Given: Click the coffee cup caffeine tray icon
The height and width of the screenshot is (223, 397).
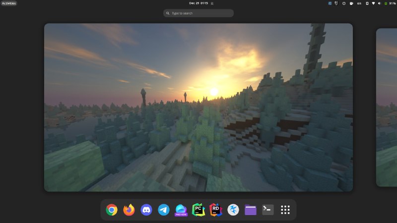Looking at the screenshot, I should 351,3.
